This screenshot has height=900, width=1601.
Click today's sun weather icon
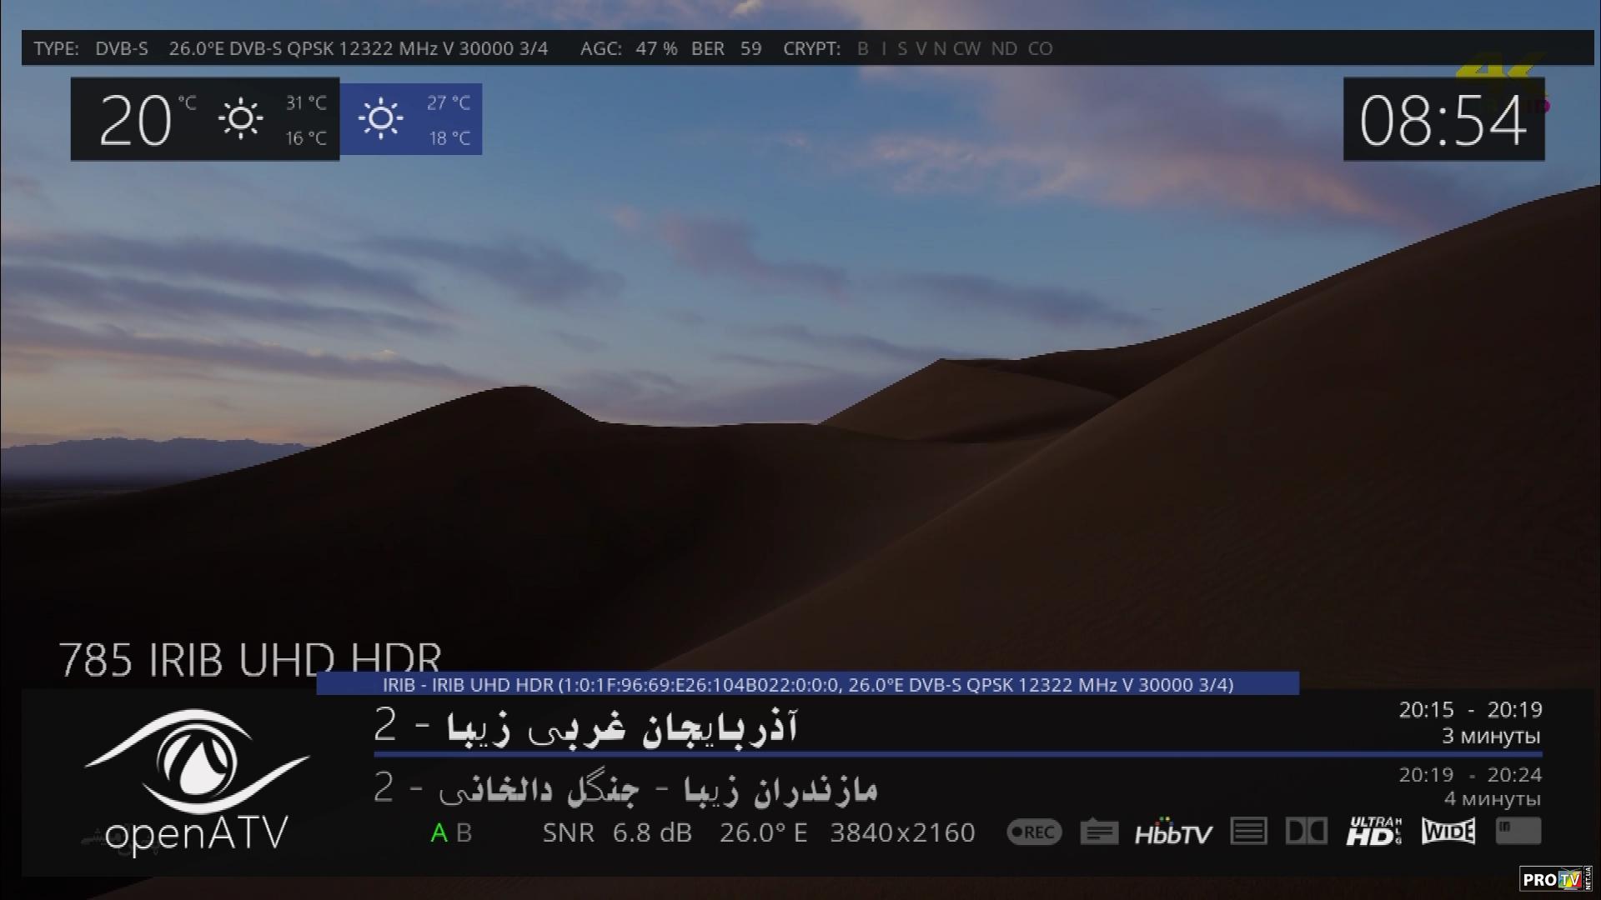[x=240, y=119]
